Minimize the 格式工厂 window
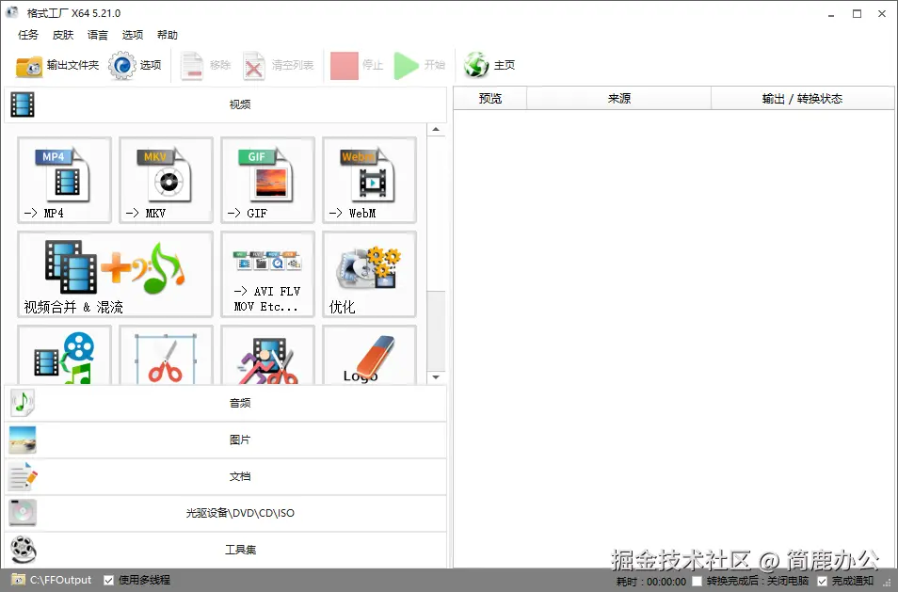898x592 pixels. 831,14
